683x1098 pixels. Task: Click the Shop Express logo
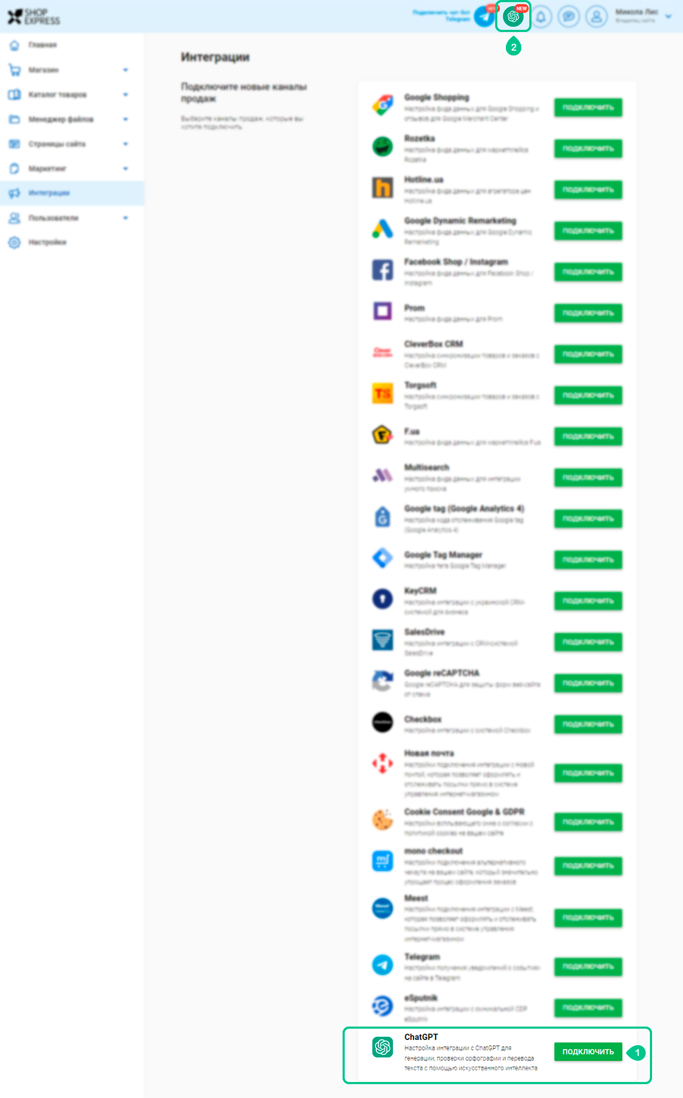coord(34,17)
